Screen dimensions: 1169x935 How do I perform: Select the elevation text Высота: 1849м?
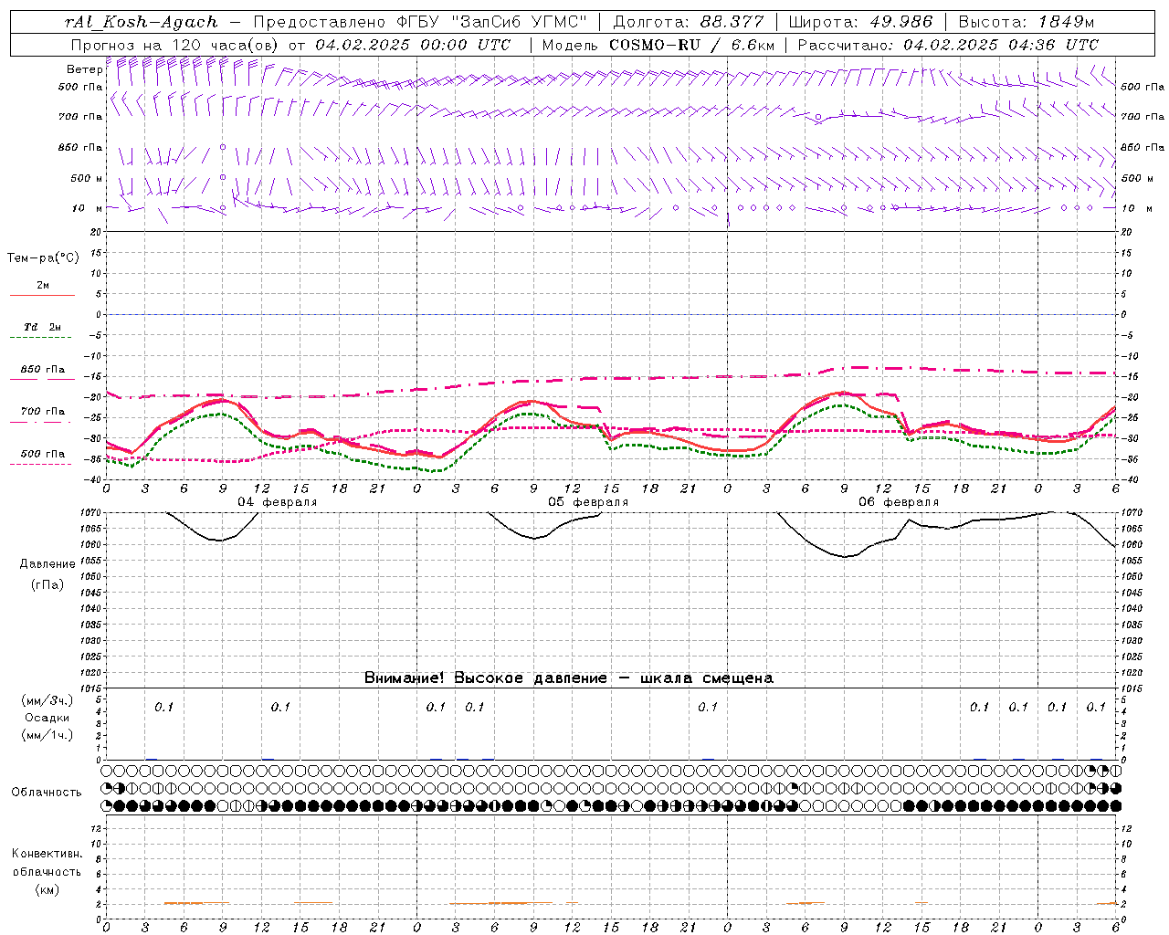click(x=1026, y=22)
